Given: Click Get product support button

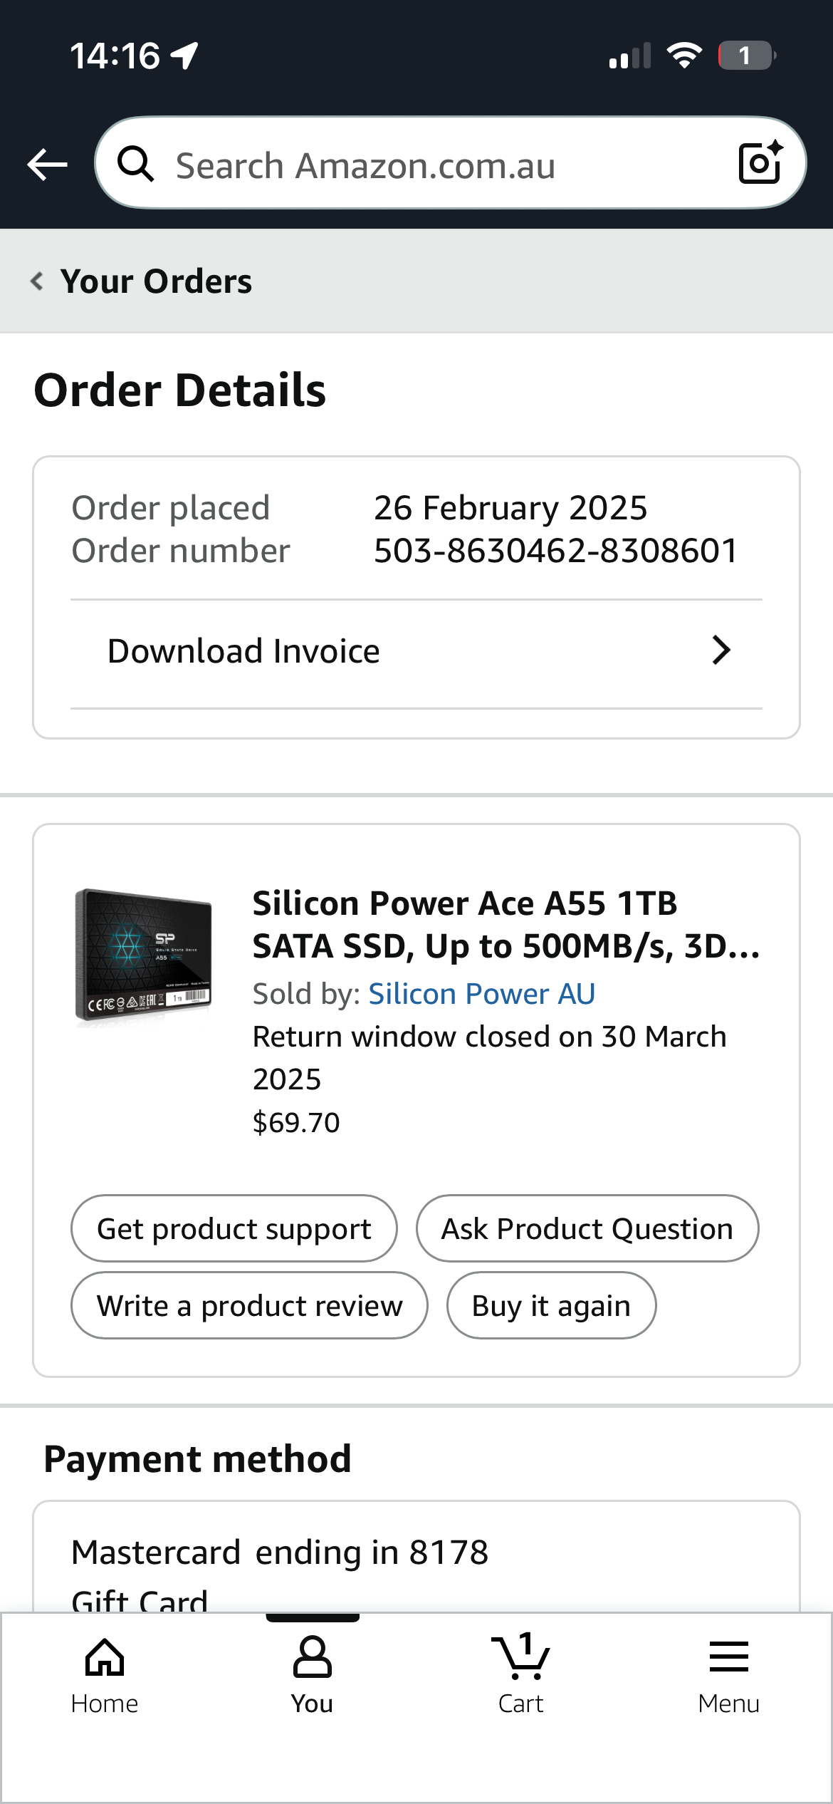Looking at the screenshot, I should coord(234,1229).
